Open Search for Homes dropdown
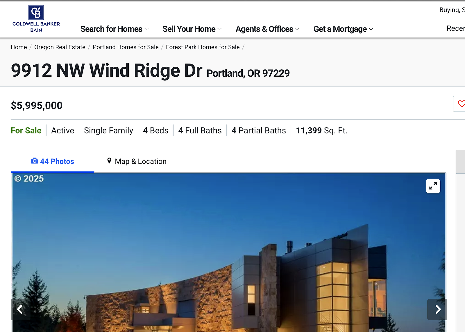The height and width of the screenshot is (332, 465). pos(115,29)
